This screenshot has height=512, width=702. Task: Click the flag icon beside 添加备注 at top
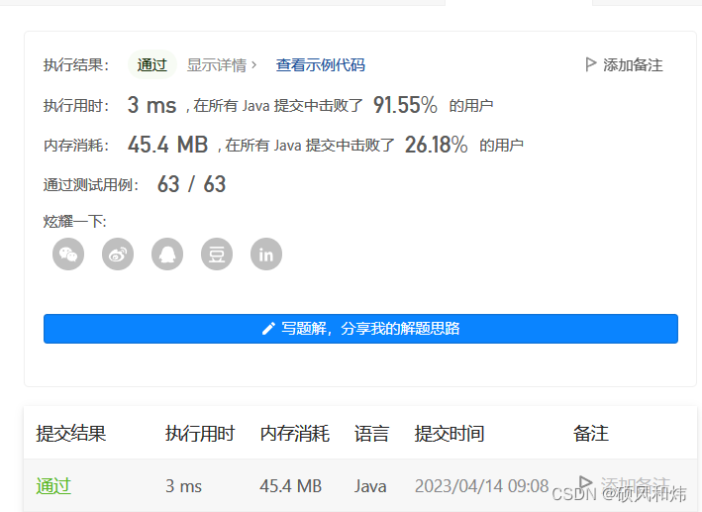coord(590,64)
